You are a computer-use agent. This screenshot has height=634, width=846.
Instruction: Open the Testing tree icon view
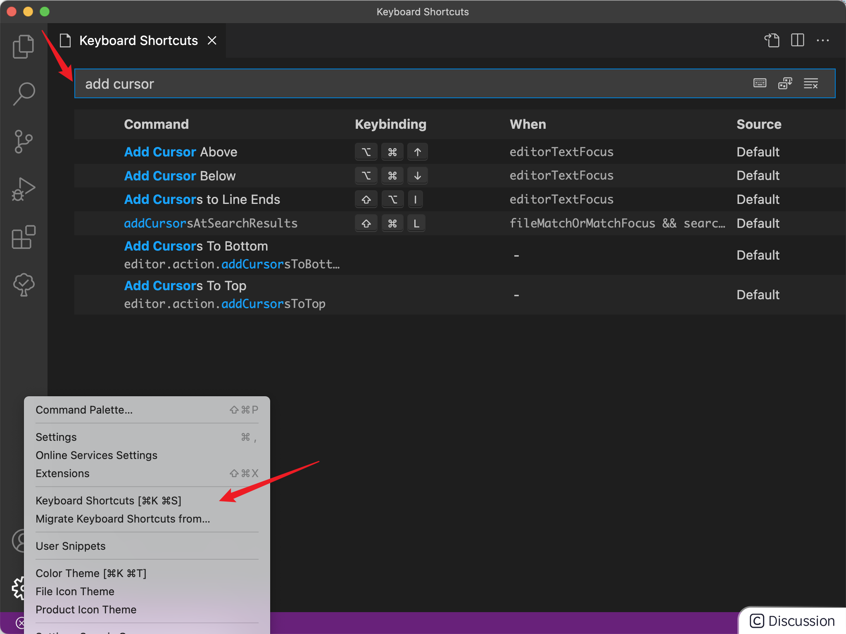point(24,284)
